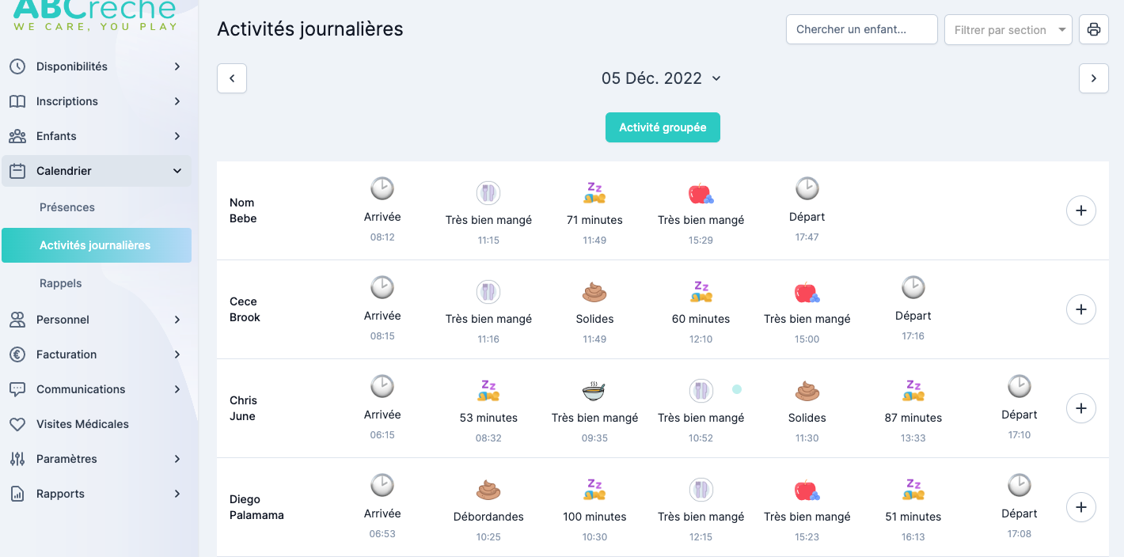Click Cece Brook's Solides diaper icon
The height and width of the screenshot is (557, 1124).
594,292
